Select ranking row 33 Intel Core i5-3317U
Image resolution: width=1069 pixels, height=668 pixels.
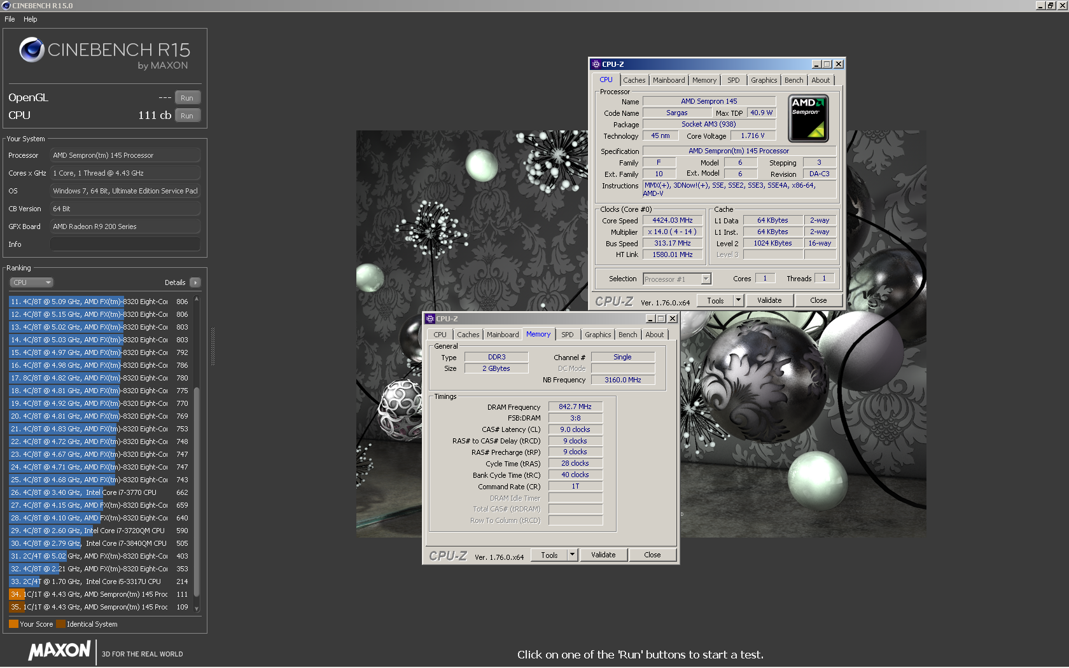click(x=100, y=581)
